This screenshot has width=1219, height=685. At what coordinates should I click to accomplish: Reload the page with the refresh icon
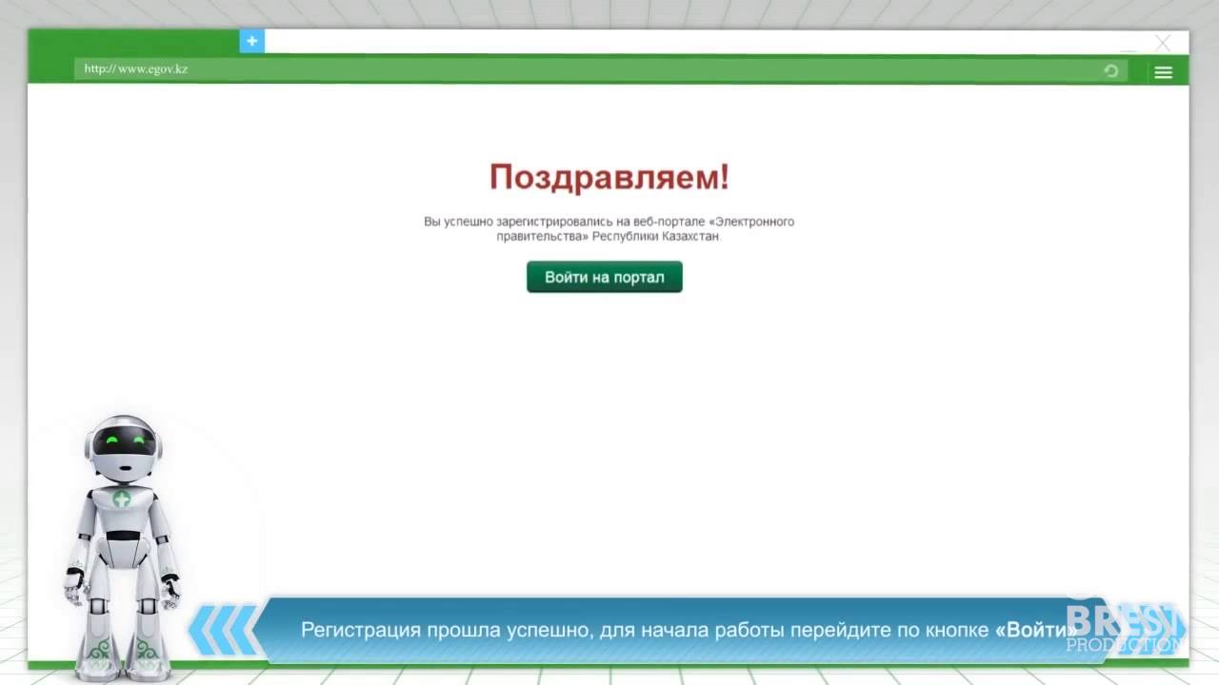(1110, 70)
